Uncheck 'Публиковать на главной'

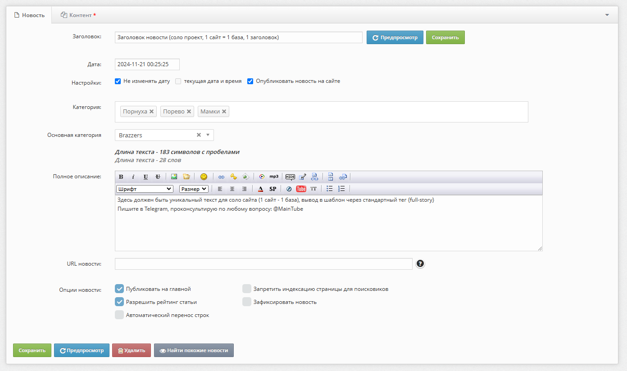pos(119,289)
